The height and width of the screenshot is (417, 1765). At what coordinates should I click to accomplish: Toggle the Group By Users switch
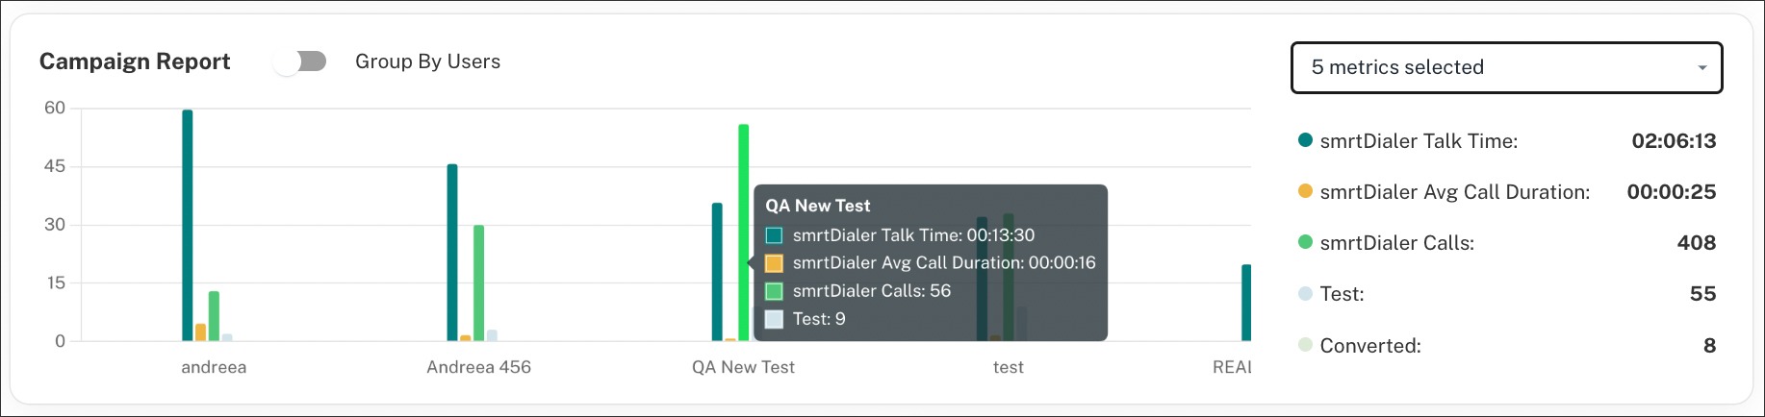click(300, 61)
